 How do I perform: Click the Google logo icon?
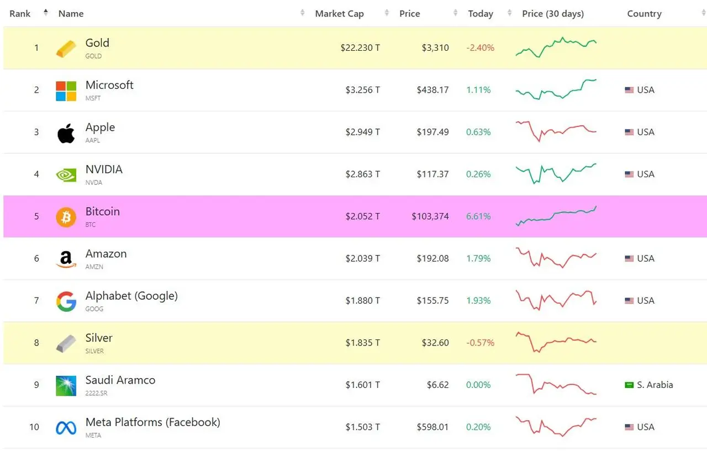66,302
